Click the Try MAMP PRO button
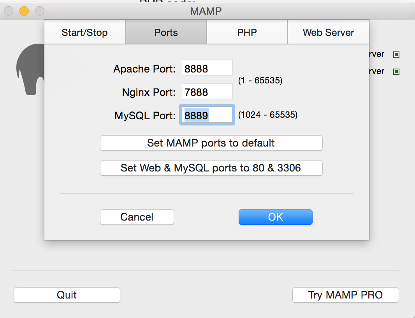Image resolution: width=415 pixels, height=318 pixels. coord(345,295)
